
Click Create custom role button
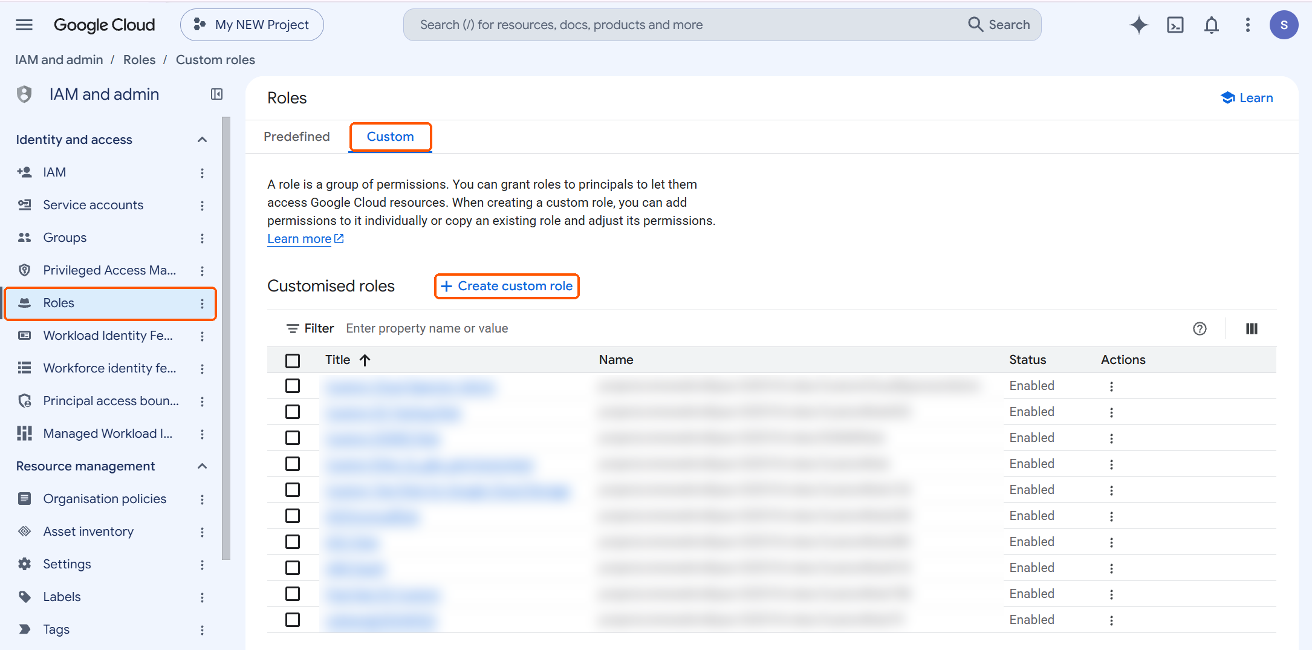(507, 286)
